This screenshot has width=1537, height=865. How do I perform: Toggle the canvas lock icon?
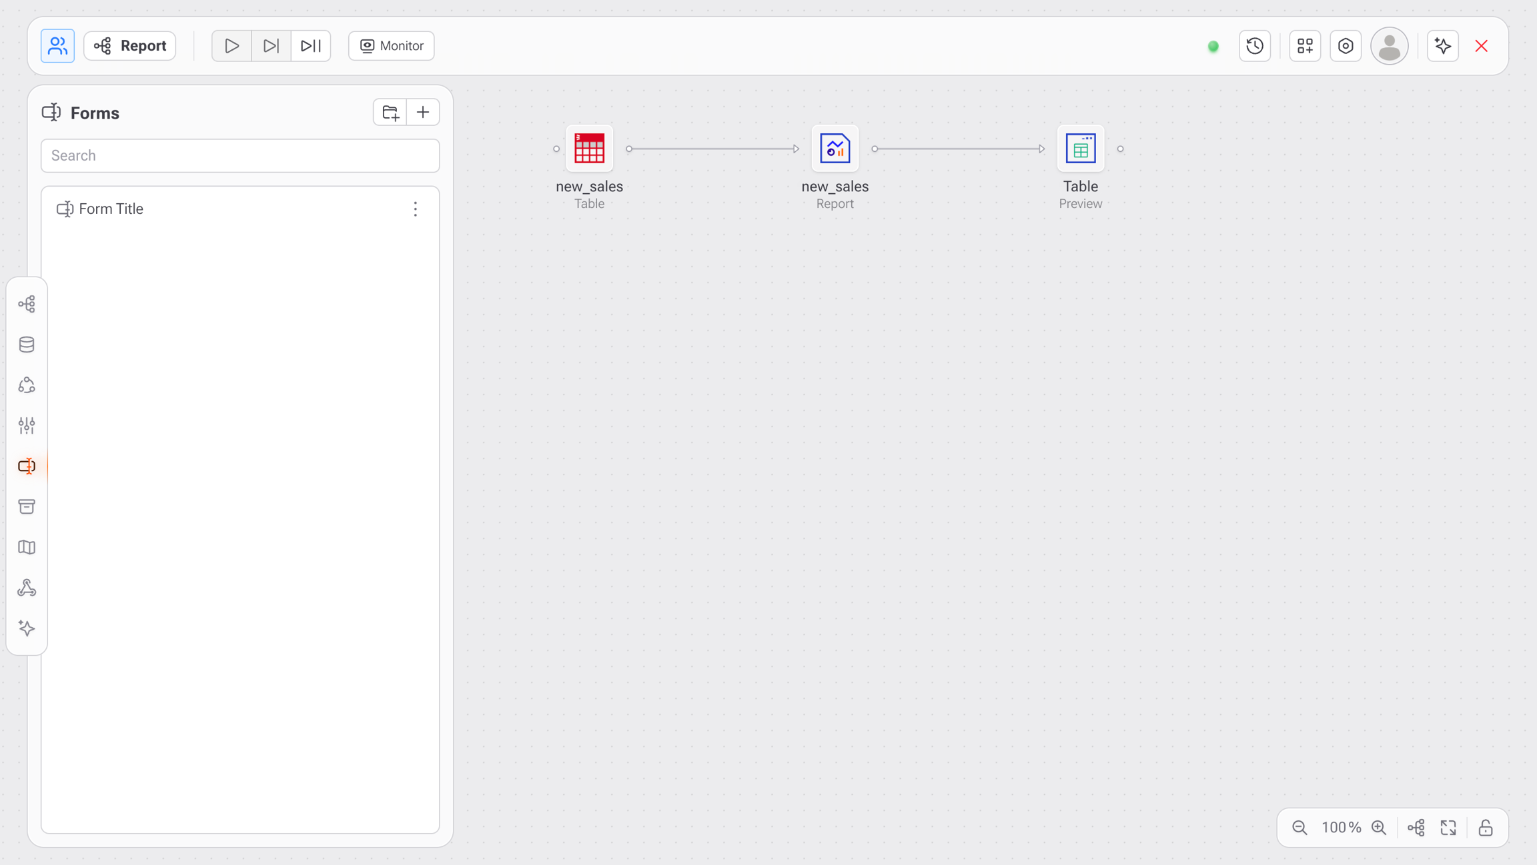pos(1485,828)
